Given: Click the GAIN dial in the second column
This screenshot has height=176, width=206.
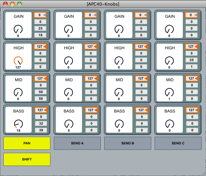Looking at the screenshot, I should click(69, 29).
